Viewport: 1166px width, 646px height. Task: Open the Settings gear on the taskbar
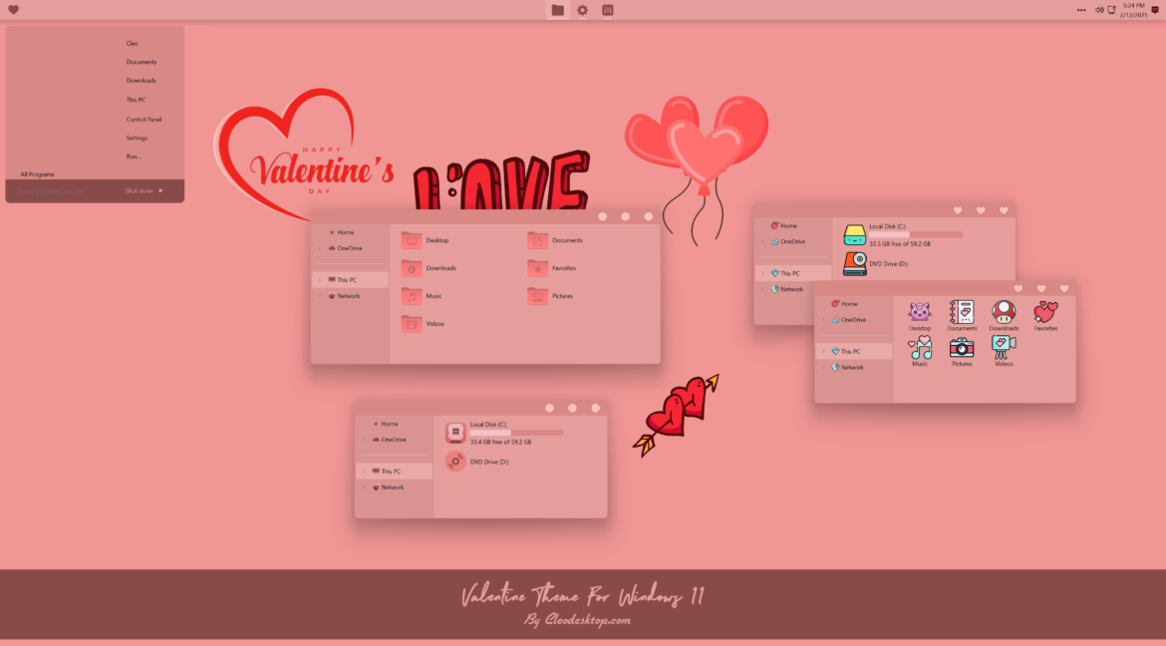pos(582,9)
